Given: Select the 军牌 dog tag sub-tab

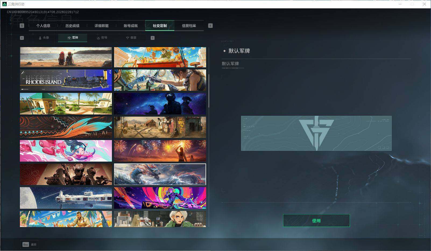Looking at the screenshot, I should pos(73,38).
